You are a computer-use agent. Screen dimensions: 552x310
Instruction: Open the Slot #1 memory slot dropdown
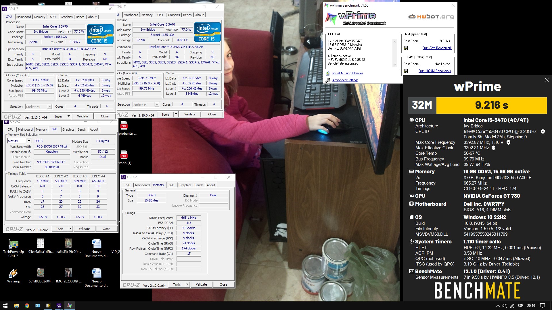(28, 141)
